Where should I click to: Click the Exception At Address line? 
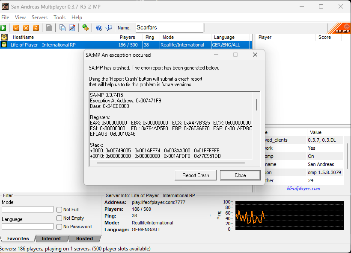point(125,101)
